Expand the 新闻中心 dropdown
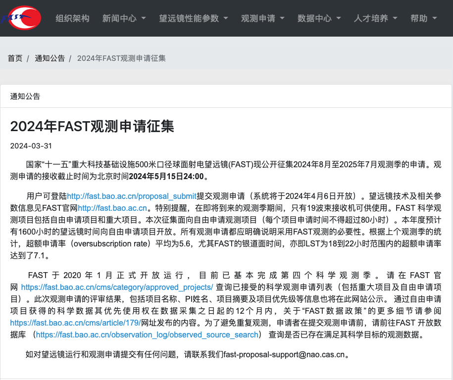453x380 pixels. tap(124, 18)
